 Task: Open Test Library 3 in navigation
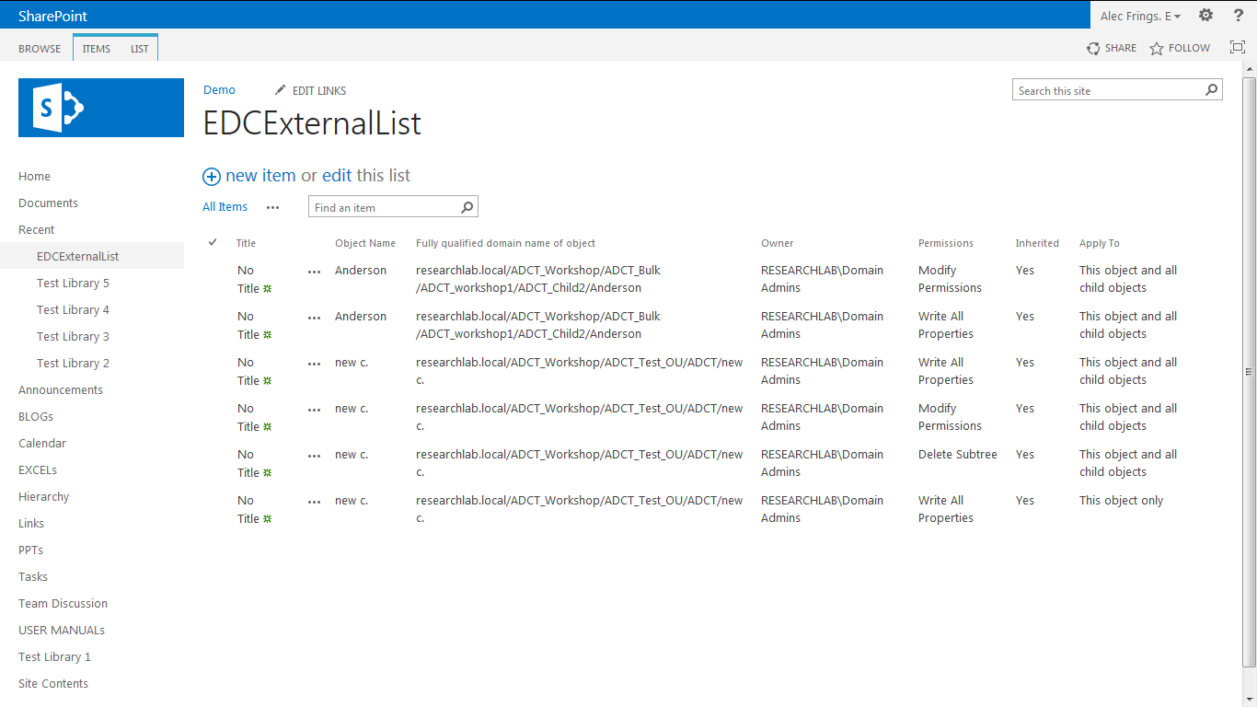pyautogui.click(x=73, y=336)
